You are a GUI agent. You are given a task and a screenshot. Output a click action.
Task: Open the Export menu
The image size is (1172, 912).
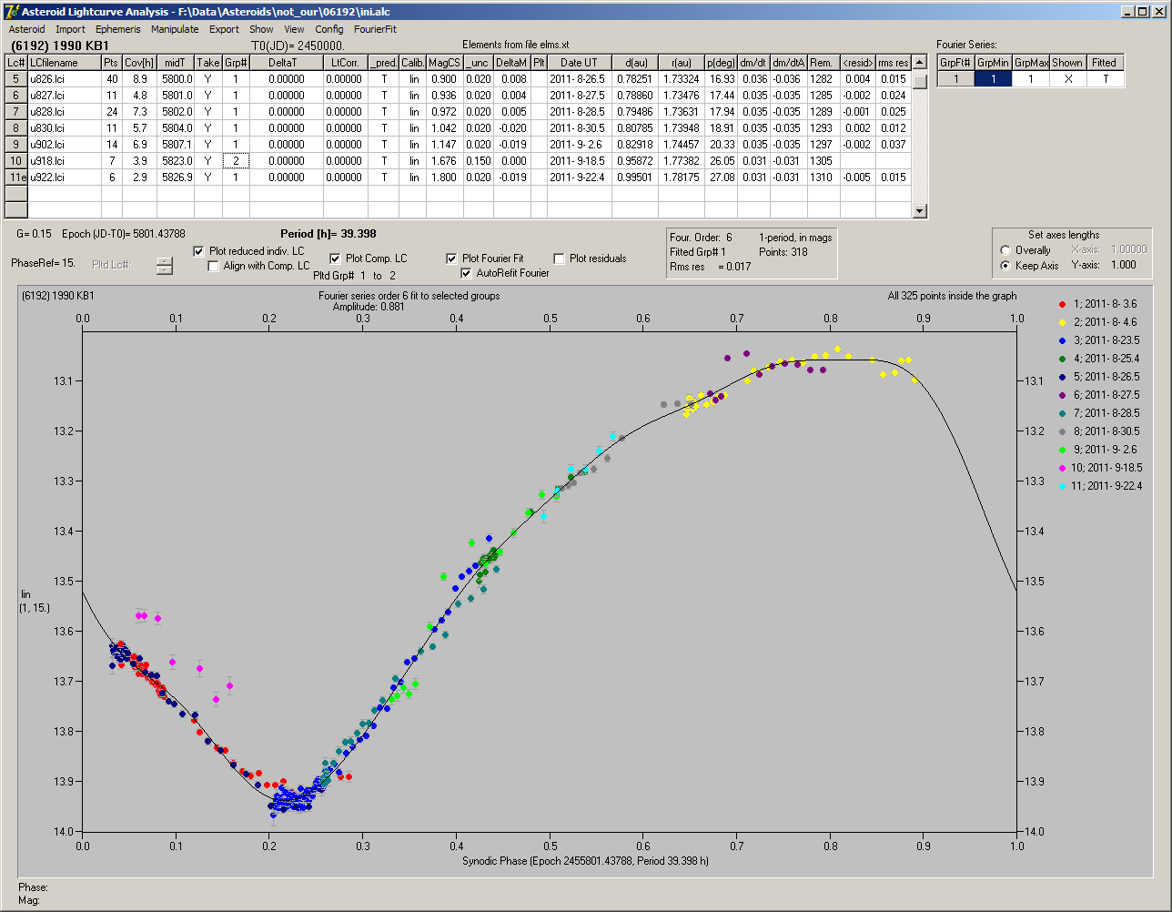pyautogui.click(x=224, y=29)
